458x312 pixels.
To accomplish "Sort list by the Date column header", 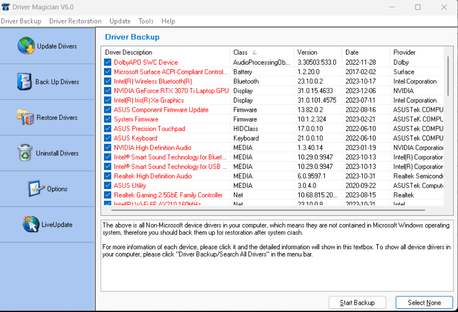I will (x=366, y=52).
